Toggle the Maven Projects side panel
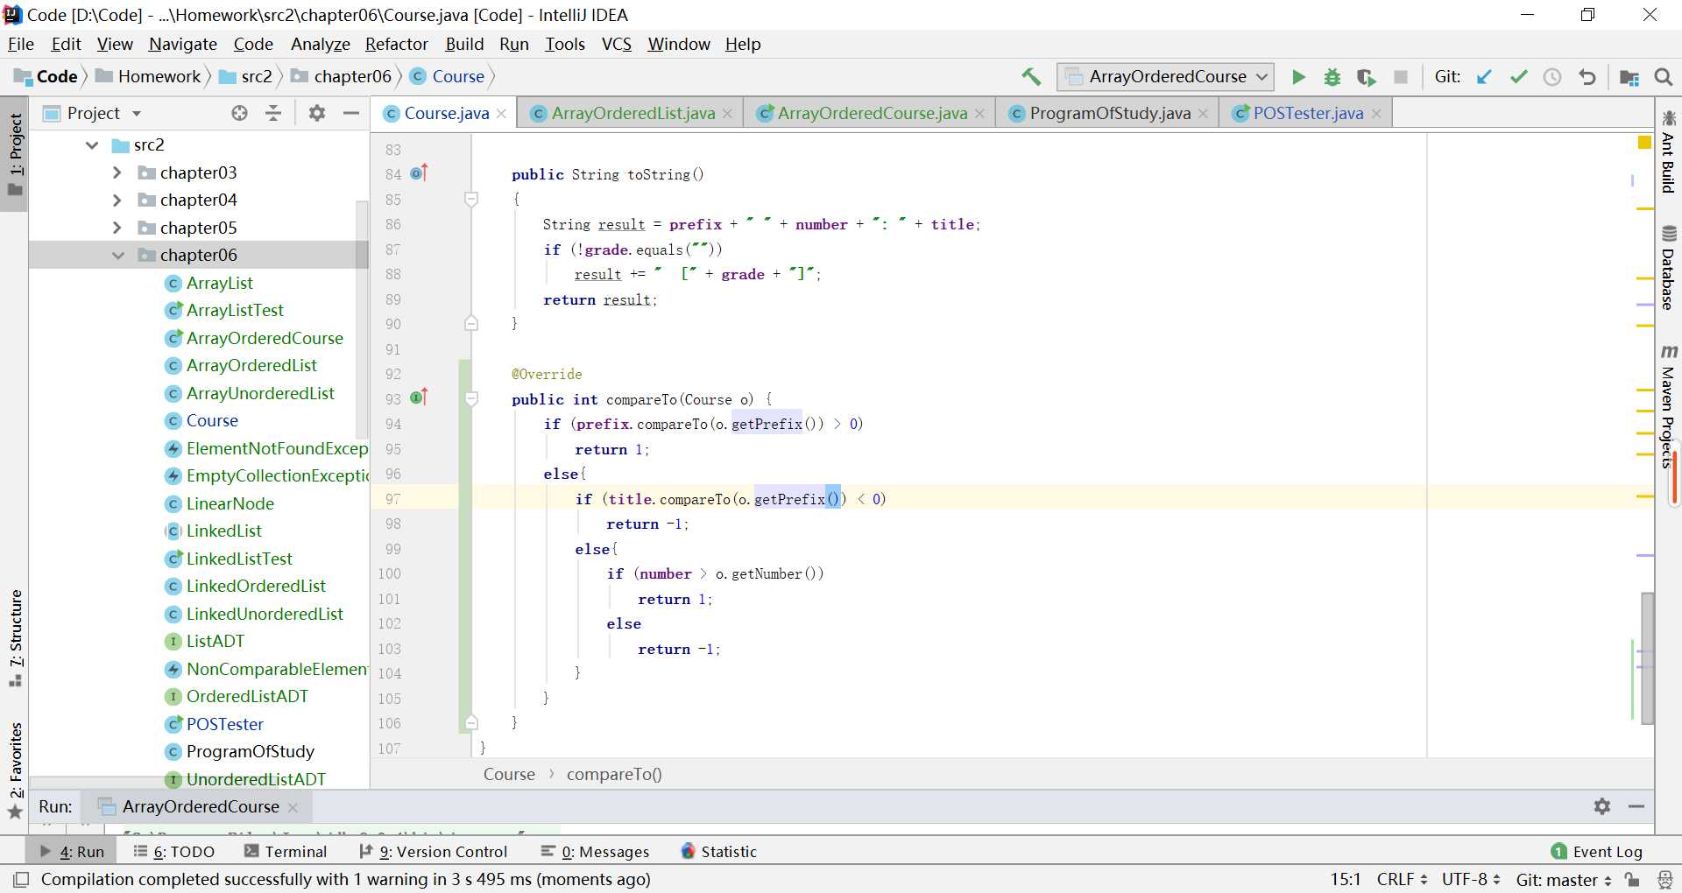1682x893 pixels. coord(1668,406)
